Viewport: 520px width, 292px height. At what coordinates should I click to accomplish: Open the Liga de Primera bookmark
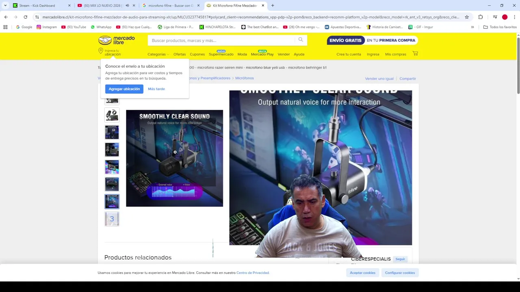tap(175, 27)
